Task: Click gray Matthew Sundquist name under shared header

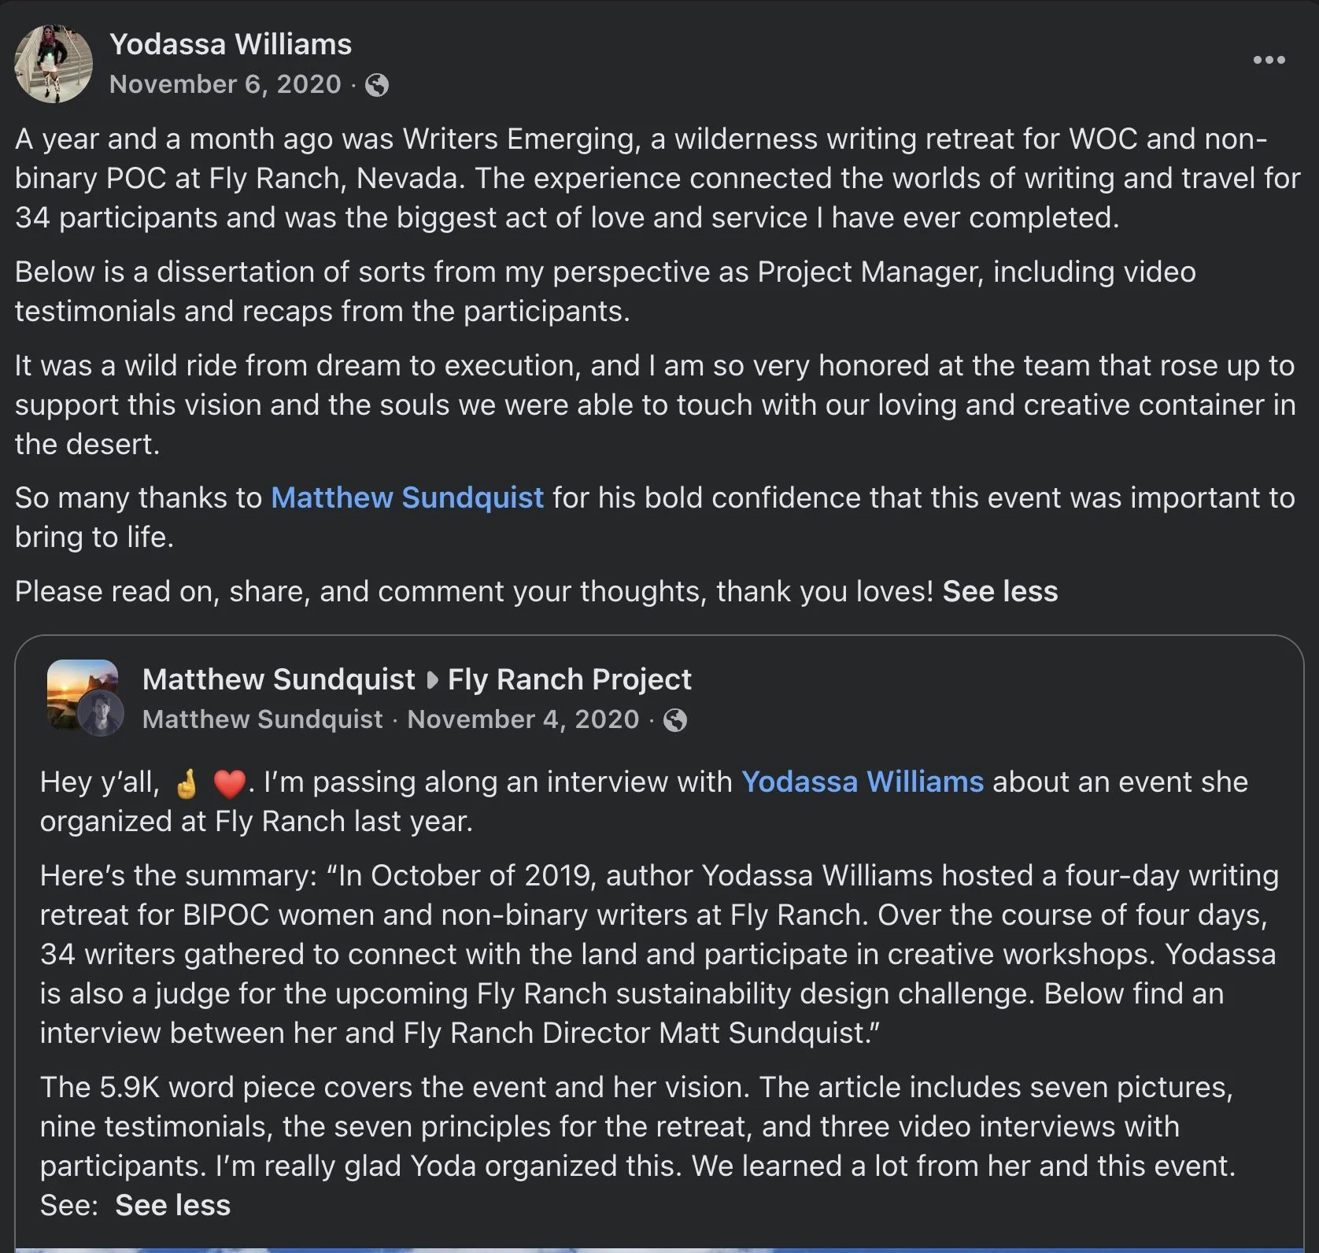Action: coord(263,719)
